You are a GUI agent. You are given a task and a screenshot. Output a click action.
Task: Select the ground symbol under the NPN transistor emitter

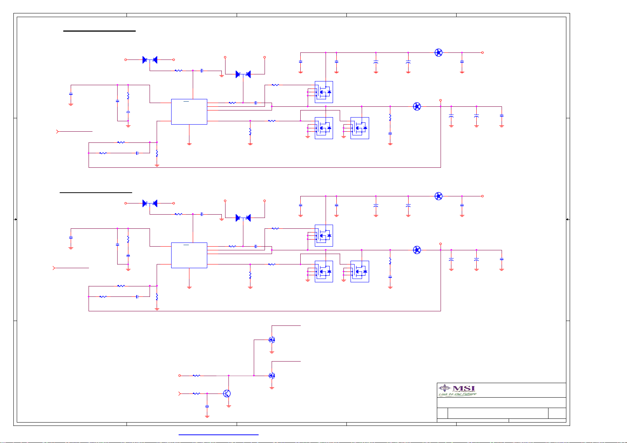tap(229, 406)
